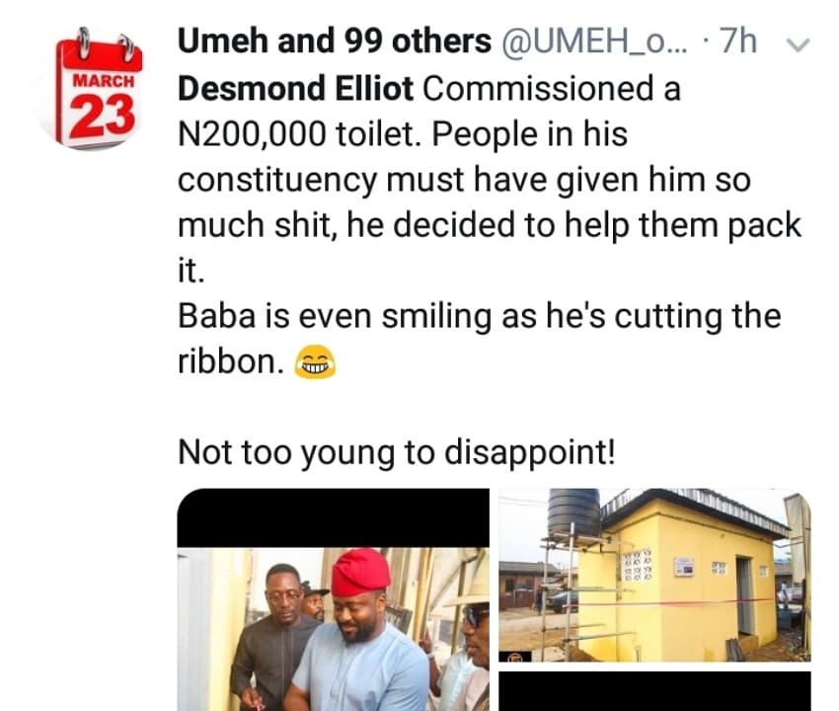Click the @UMEH_o... username handle

click(592, 41)
